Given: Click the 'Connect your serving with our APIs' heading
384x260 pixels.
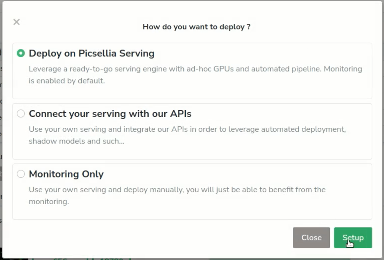Looking at the screenshot, I should [110, 114].
